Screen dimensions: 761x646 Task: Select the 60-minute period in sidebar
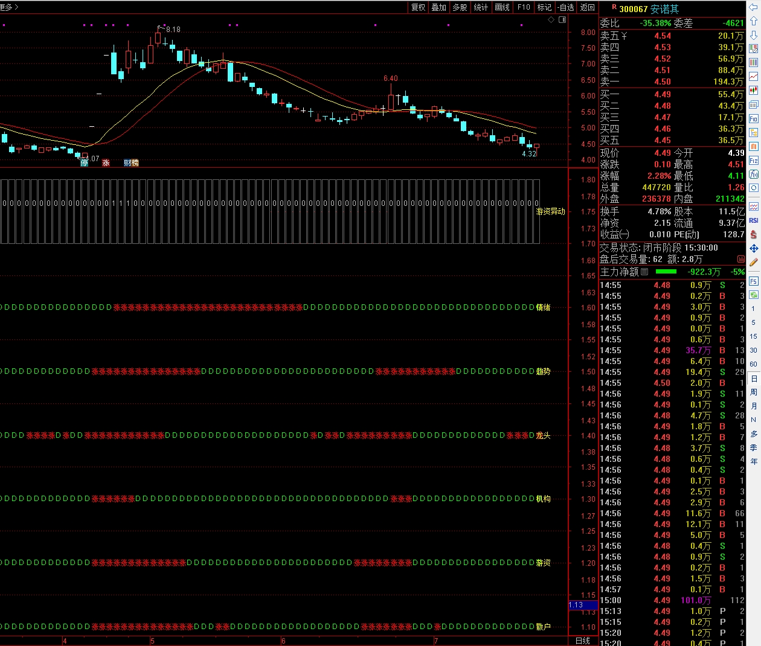753,364
